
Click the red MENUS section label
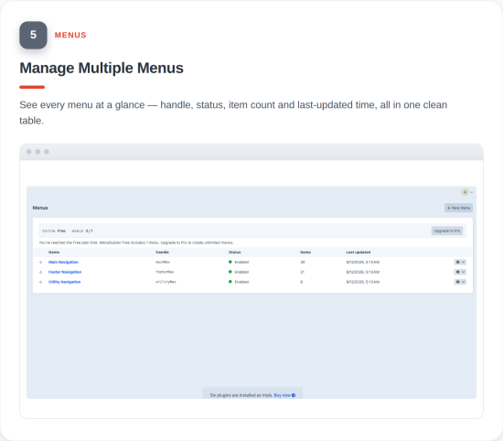[70, 35]
